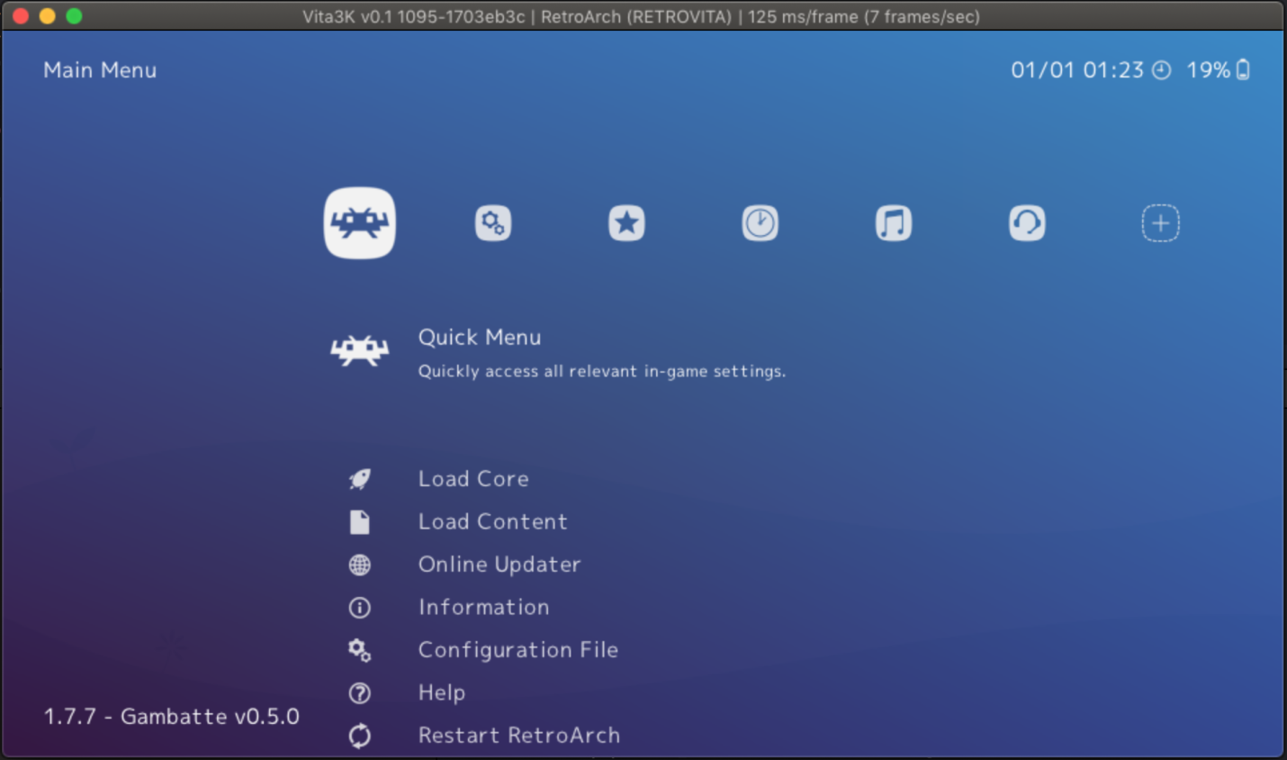Viewport: 1287px width, 760px height.
Task: Select the RetroArch Main Menu invader icon
Action: point(360,222)
